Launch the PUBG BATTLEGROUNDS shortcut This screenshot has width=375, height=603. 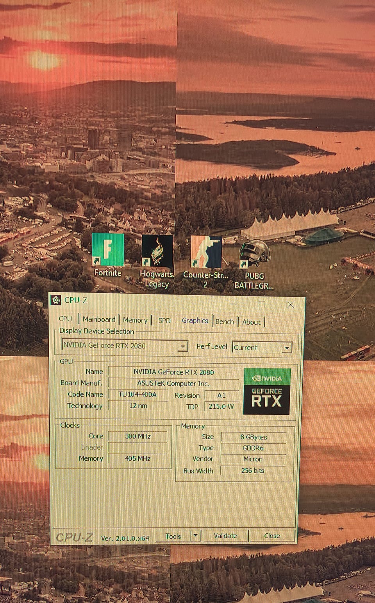pyautogui.click(x=254, y=265)
